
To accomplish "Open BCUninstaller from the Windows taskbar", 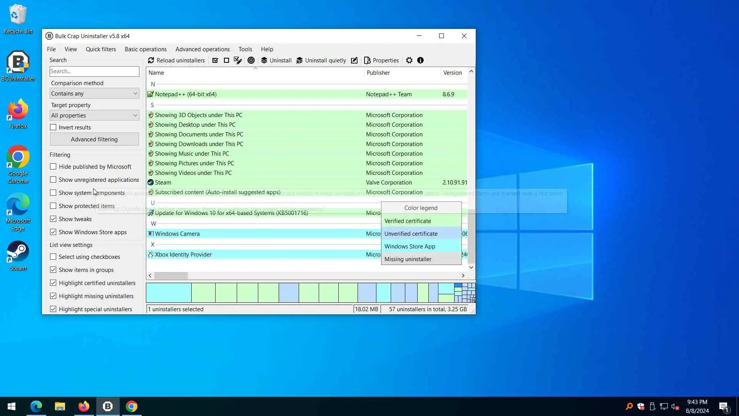I will 108,406.
